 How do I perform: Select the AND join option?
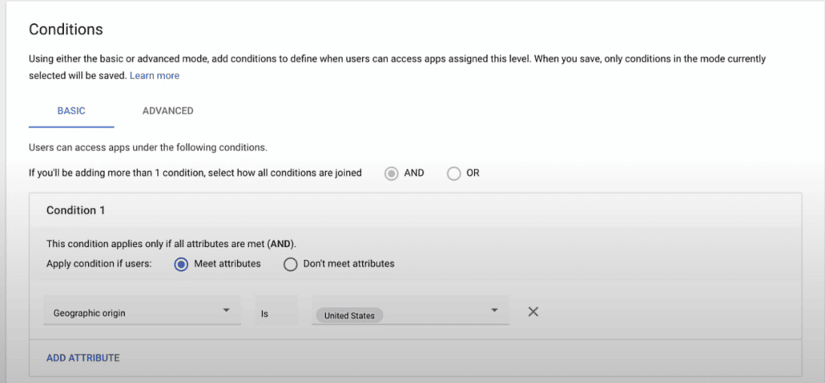pos(391,173)
